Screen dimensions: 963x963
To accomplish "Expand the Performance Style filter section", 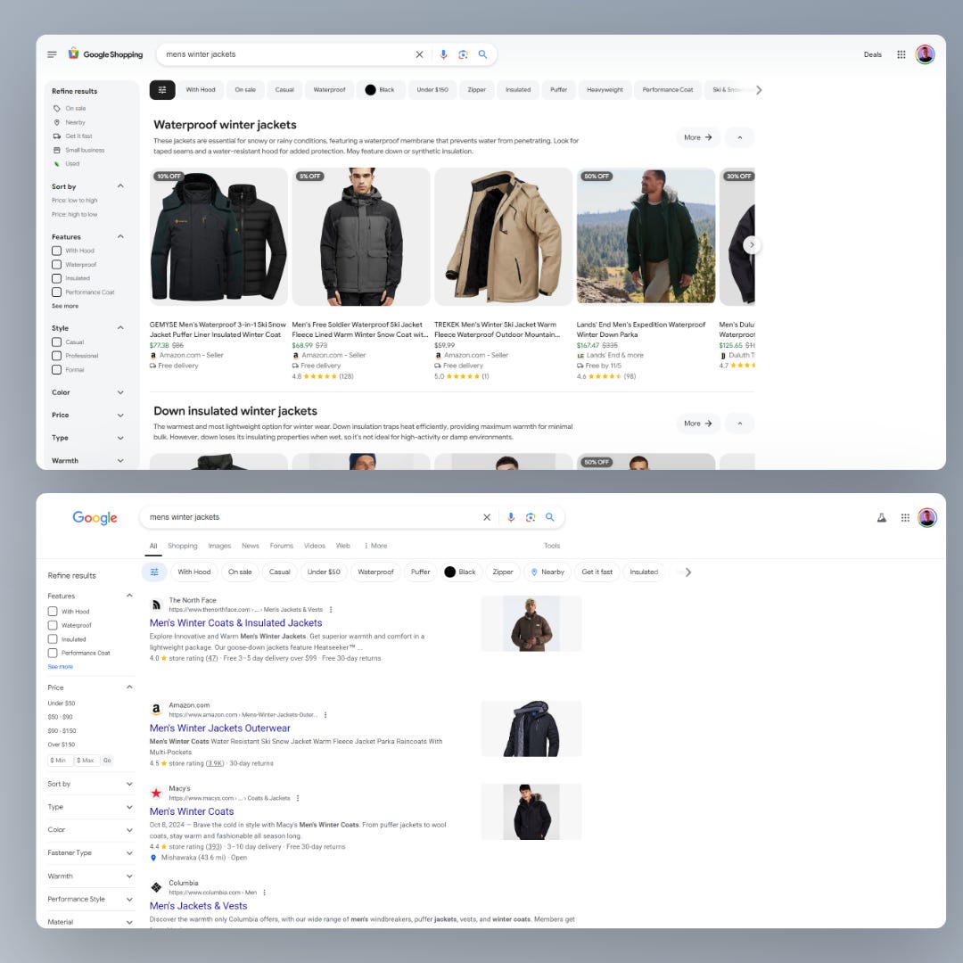I will point(129,900).
